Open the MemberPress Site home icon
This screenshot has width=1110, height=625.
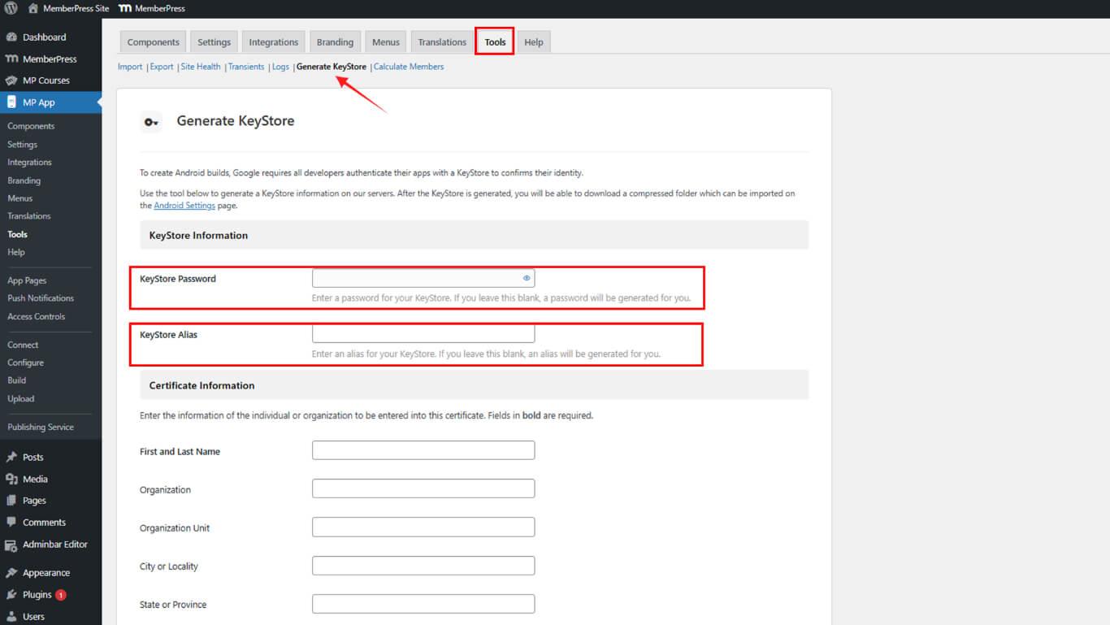[x=33, y=8]
